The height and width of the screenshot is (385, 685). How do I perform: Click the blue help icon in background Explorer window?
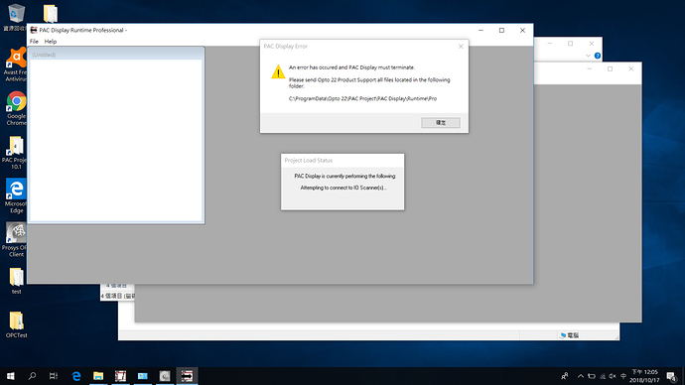(598, 56)
